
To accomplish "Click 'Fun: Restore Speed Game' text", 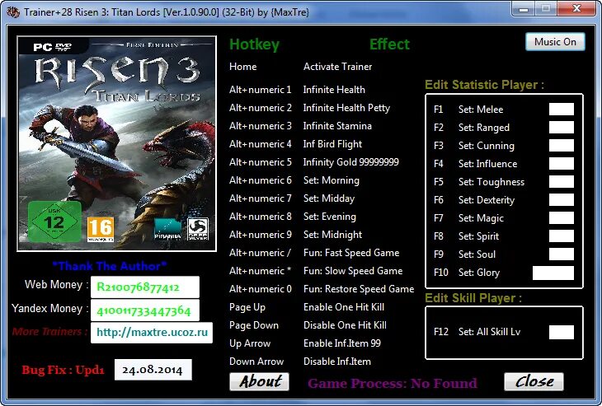I will coord(359,289).
